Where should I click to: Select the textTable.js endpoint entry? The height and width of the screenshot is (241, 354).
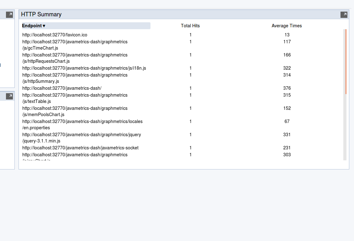click(74, 98)
